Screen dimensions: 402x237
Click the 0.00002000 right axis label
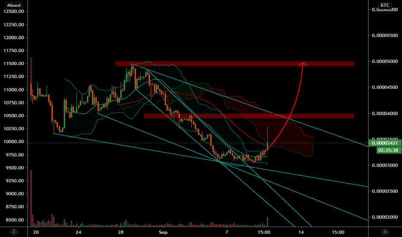coord(385,217)
